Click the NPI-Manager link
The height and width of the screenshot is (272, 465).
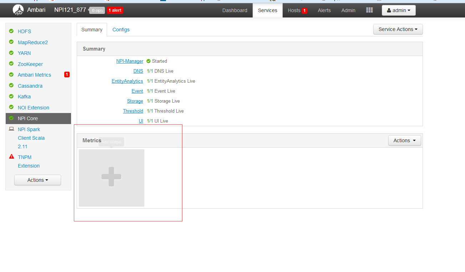[x=130, y=61]
